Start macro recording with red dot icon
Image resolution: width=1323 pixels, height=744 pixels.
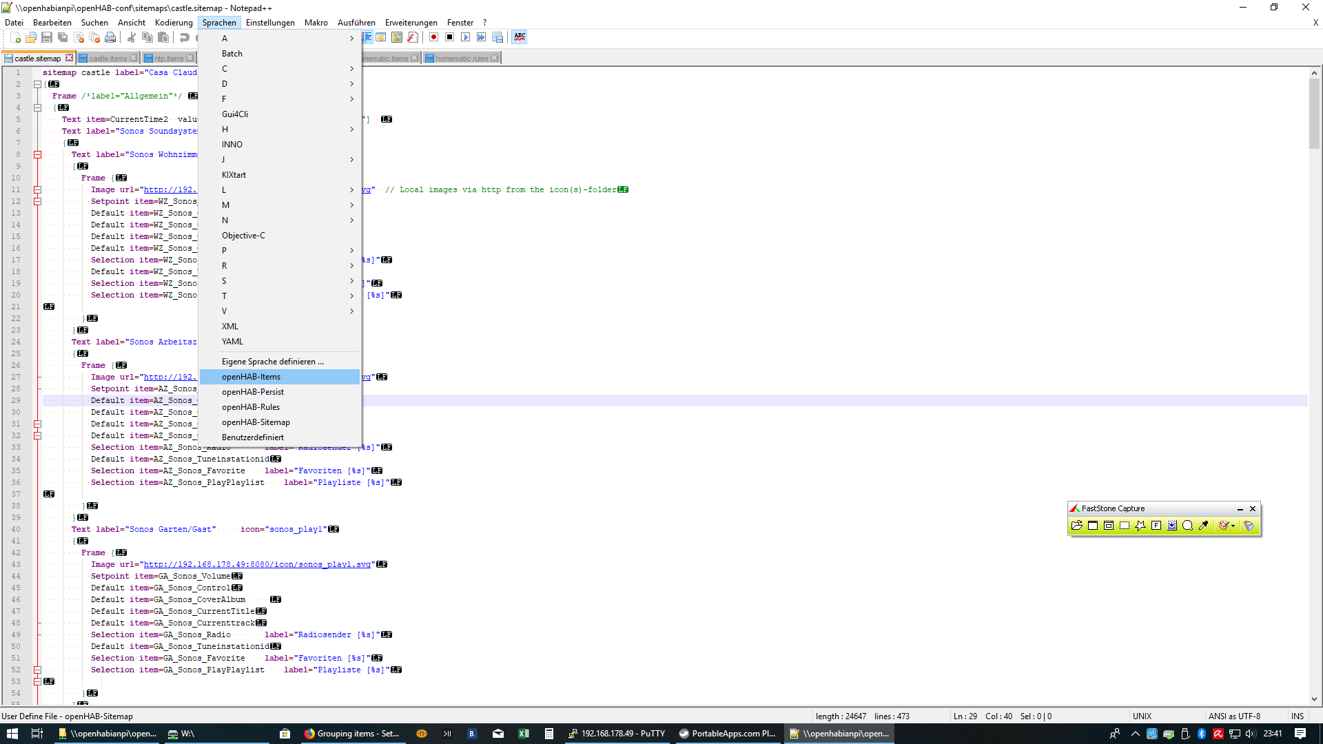[x=434, y=37]
